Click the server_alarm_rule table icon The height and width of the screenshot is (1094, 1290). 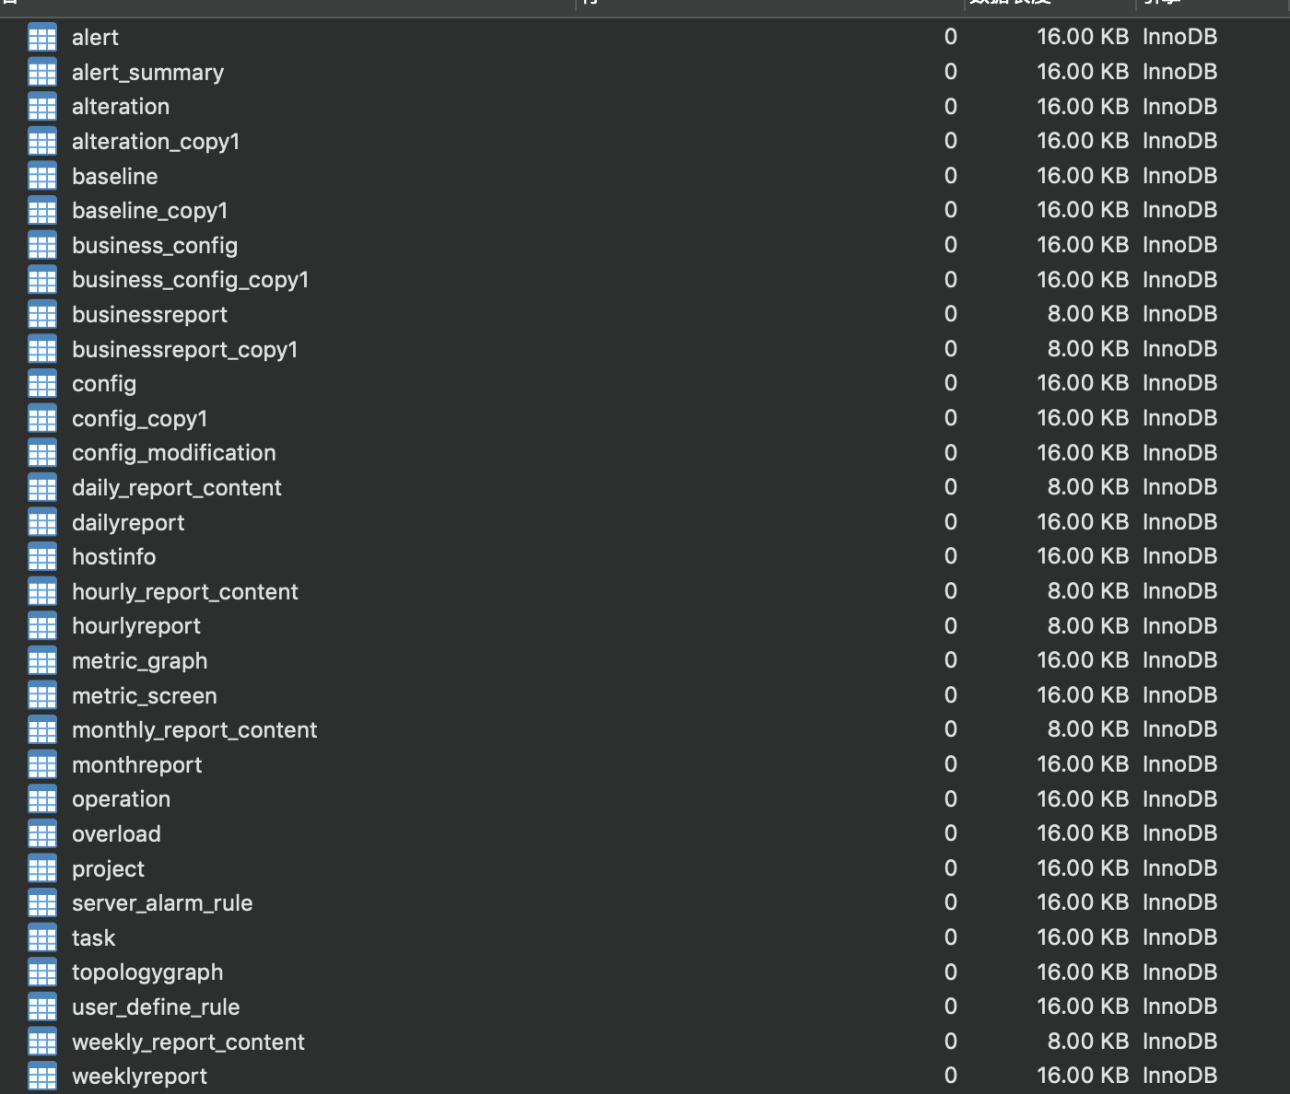pos(42,903)
